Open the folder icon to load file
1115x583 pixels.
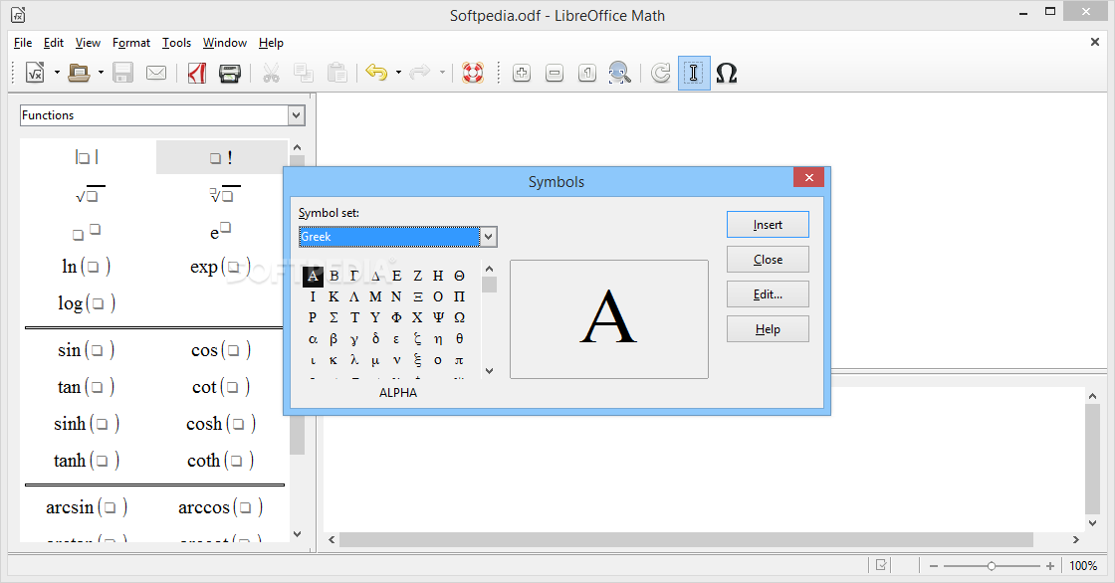pyautogui.click(x=79, y=73)
